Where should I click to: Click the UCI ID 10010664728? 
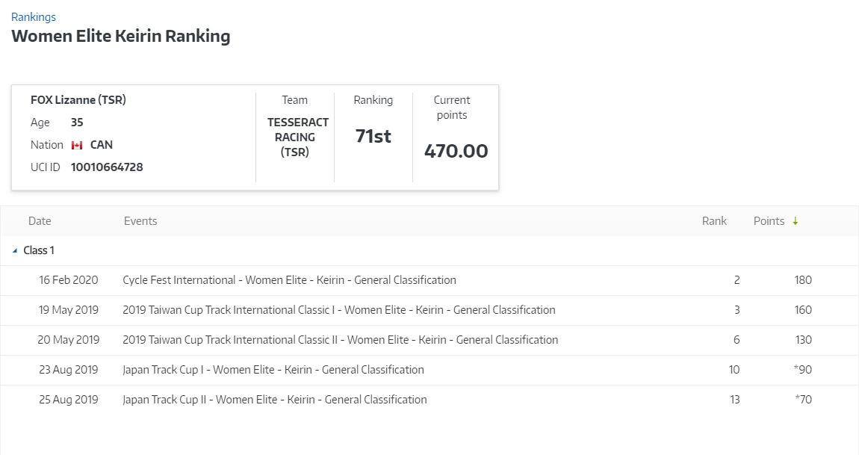pyautogui.click(x=107, y=167)
